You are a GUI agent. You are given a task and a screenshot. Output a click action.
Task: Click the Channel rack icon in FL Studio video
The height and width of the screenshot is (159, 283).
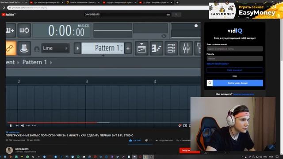171,48
